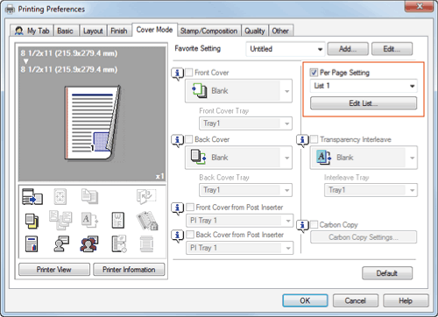Image resolution: width=438 pixels, height=317 pixels.
Task: Click info icon beside Front Cover
Action: [177, 74]
